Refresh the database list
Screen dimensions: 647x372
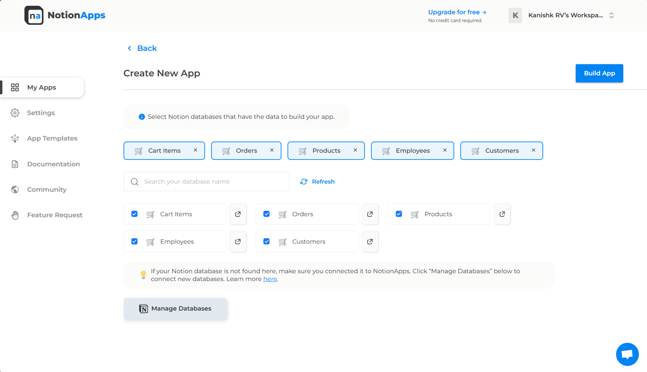pyautogui.click(x=317, y=182)
